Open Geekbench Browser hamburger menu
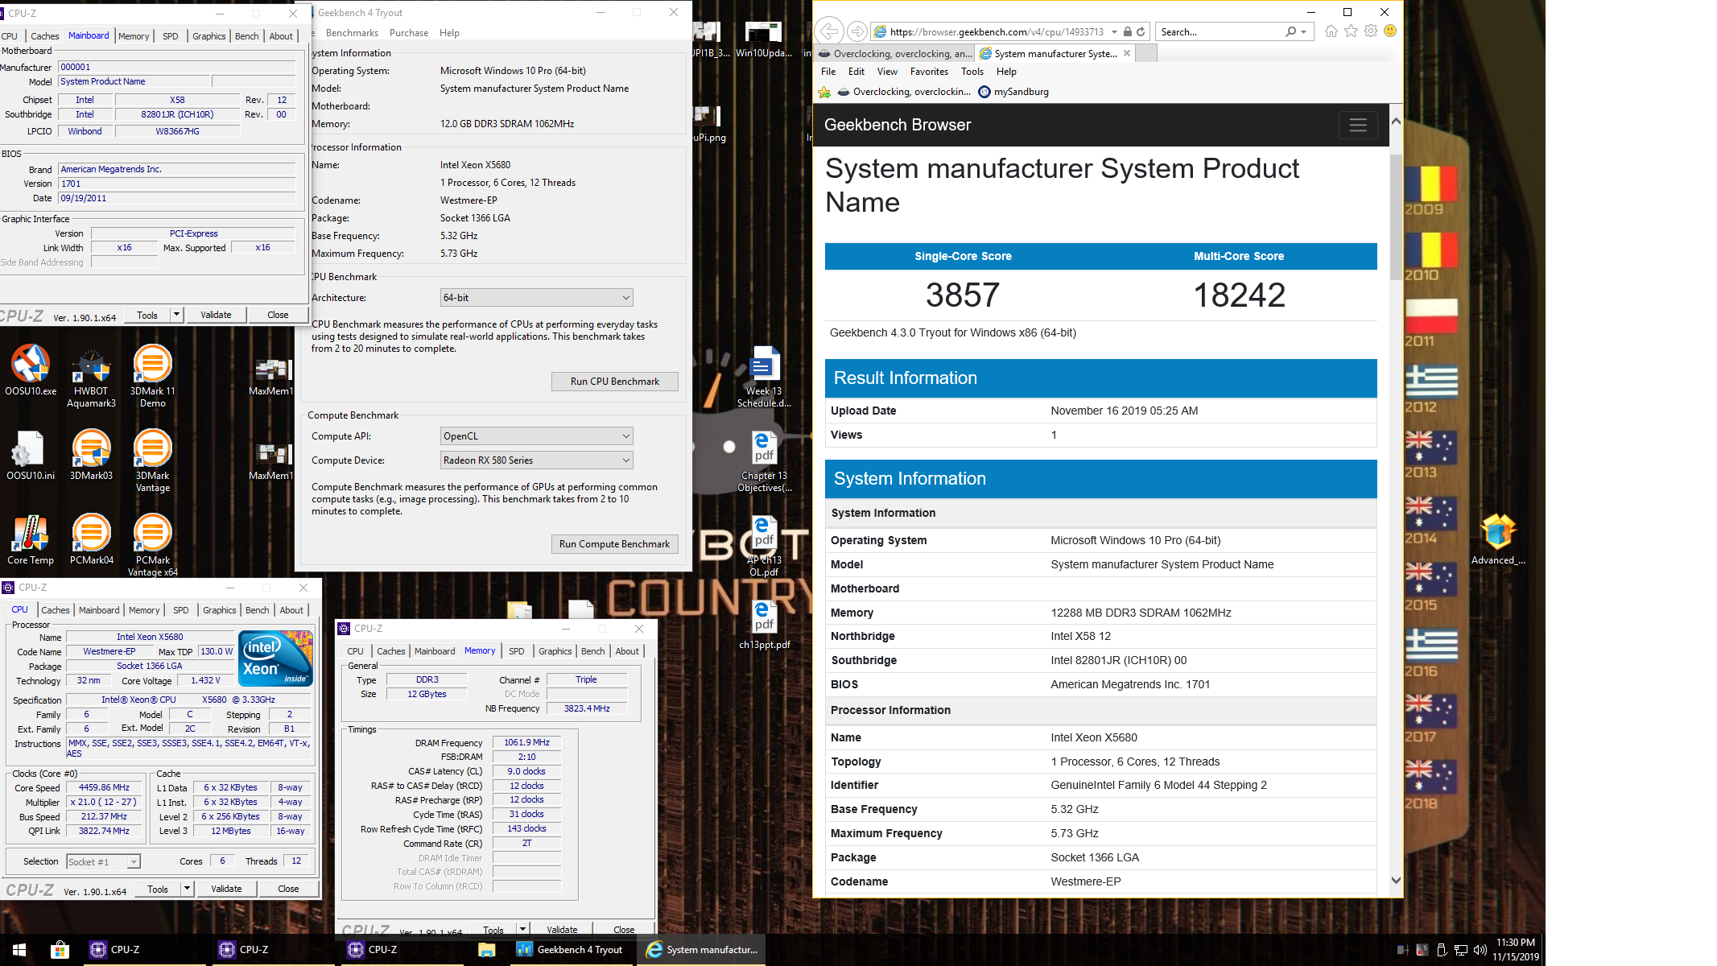 click(x=1358, y=125)
